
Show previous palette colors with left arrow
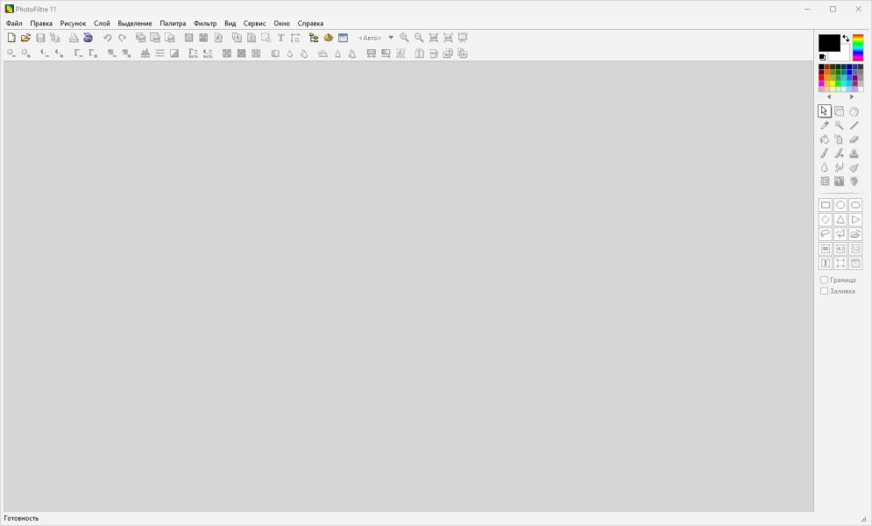pyautogui.click(x=829, y=96)
